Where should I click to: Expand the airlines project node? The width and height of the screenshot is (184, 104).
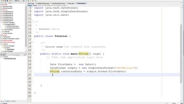click(1, 5)
